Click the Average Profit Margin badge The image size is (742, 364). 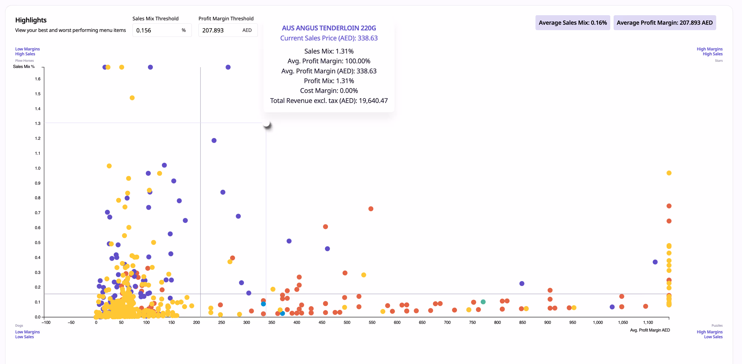coord(664,23)
